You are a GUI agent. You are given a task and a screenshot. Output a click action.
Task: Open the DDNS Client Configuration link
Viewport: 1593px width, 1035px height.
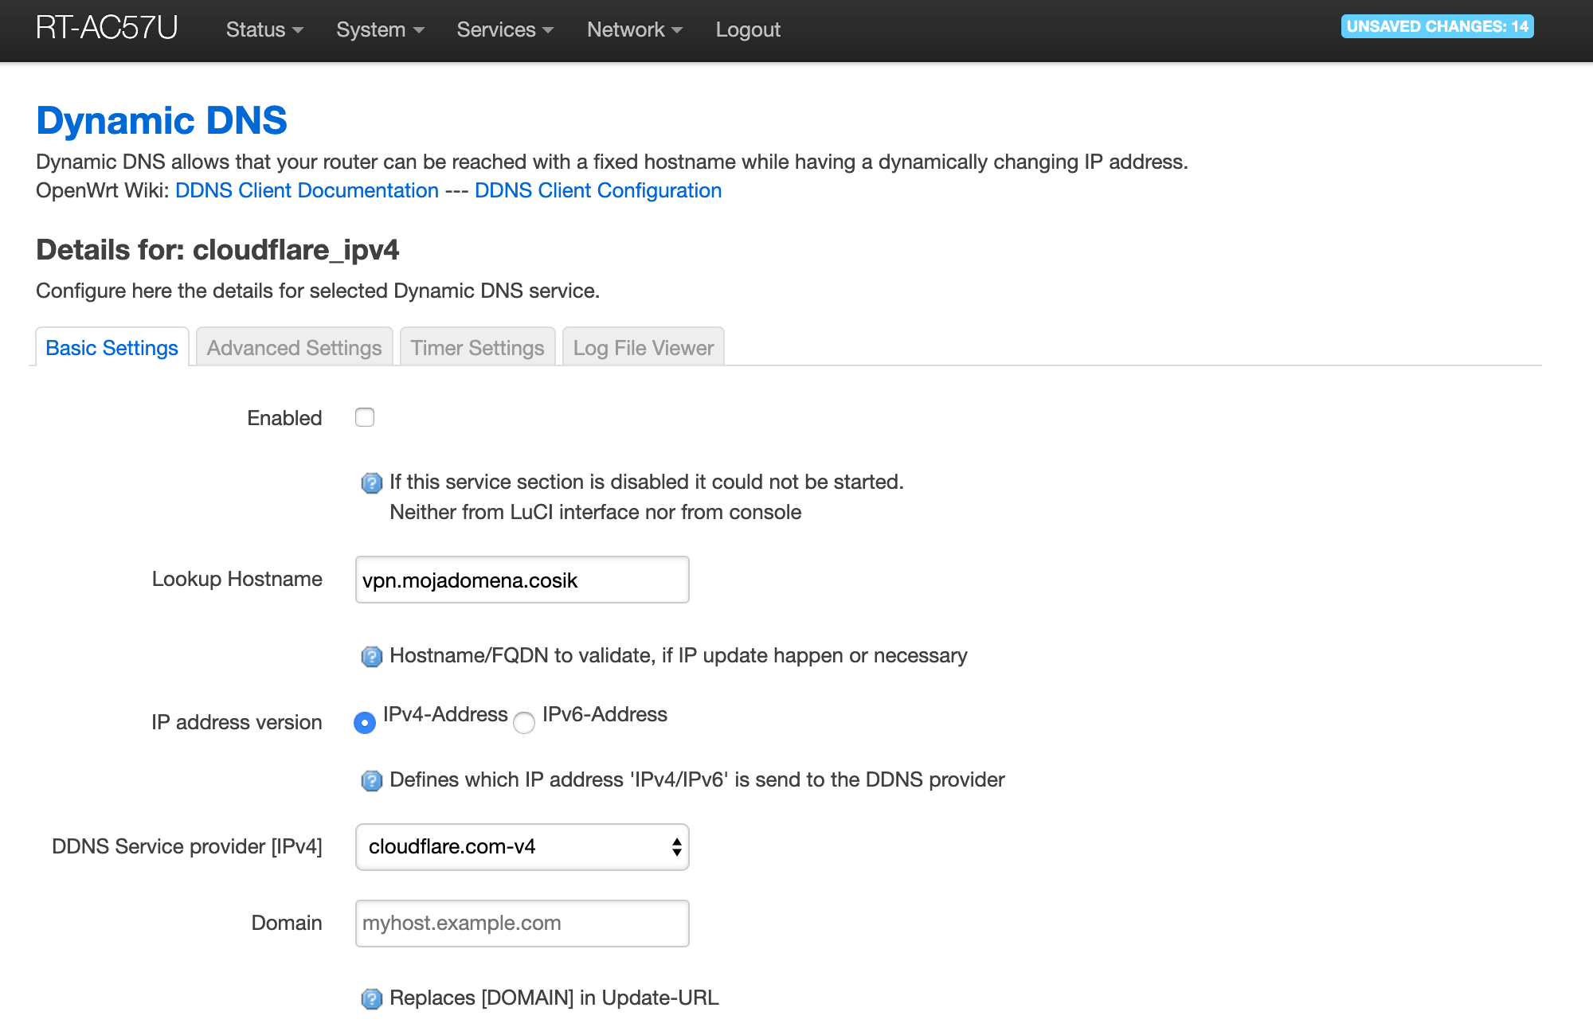tap(598, 190)
